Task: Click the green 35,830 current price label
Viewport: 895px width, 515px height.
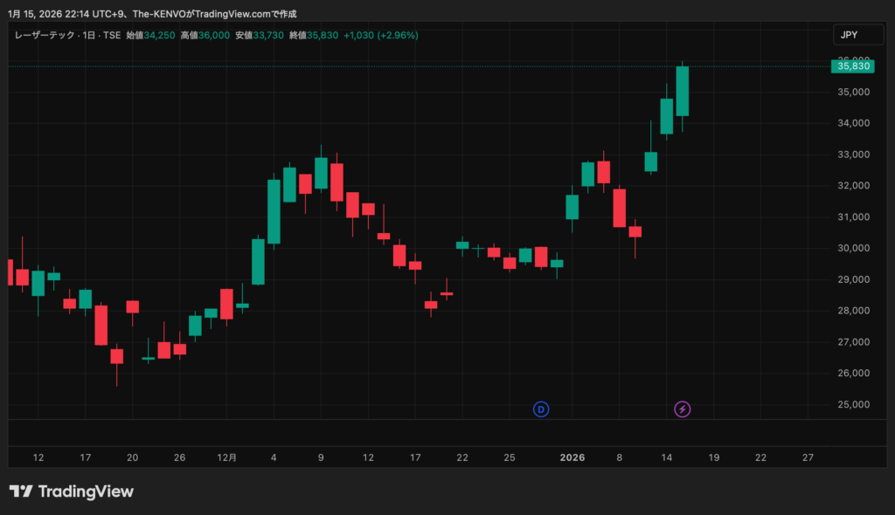Action: pyautogui.click(x=853, y=65)
